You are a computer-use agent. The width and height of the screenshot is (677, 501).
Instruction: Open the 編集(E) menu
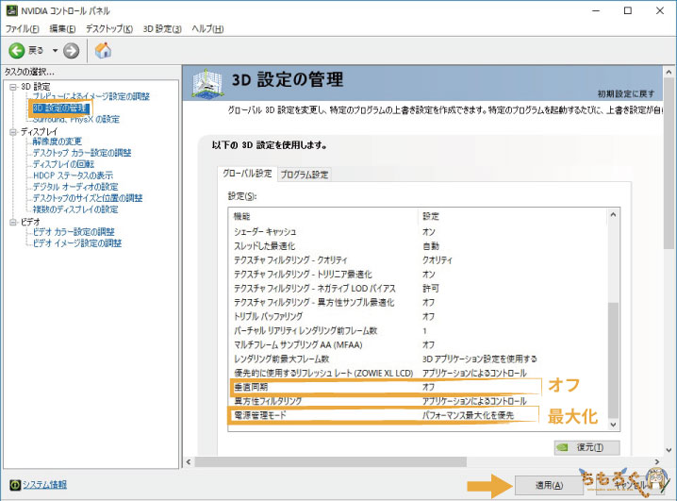click(x=62, y=29)
